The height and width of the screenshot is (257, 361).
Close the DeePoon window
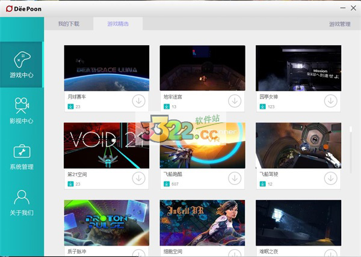tap(353, 8)
